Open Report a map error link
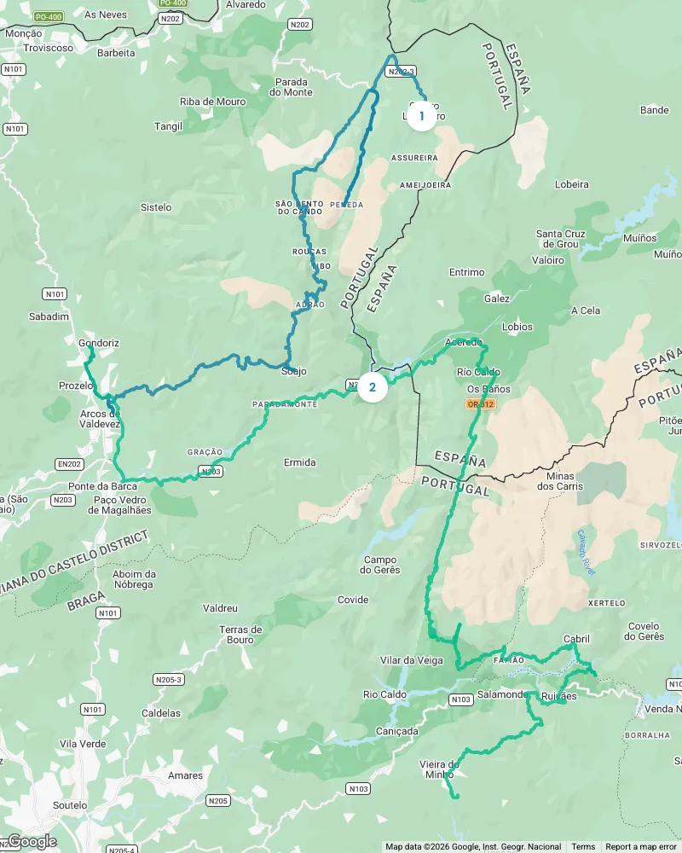Viewport: 682px width, 853px height. pos(641,846)
